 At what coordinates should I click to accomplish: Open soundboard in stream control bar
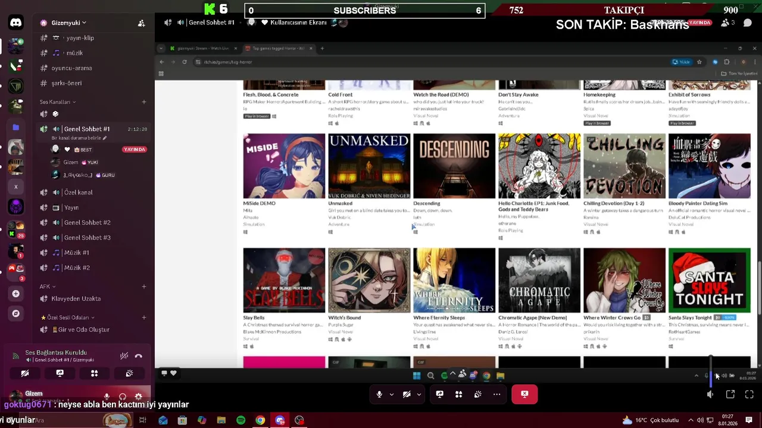477,394
